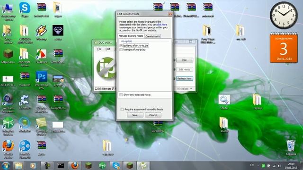Click Refresh Now in the DUC window
Screen dimensions: 303x170
tap(184, 79)
